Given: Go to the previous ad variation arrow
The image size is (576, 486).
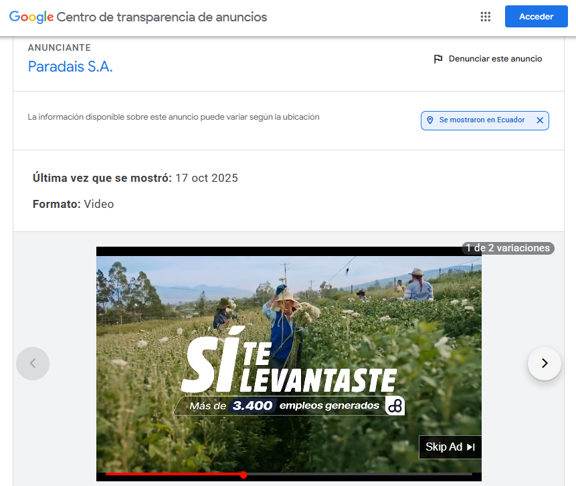Looking at the screenshot, I should [x=33, y=364].
